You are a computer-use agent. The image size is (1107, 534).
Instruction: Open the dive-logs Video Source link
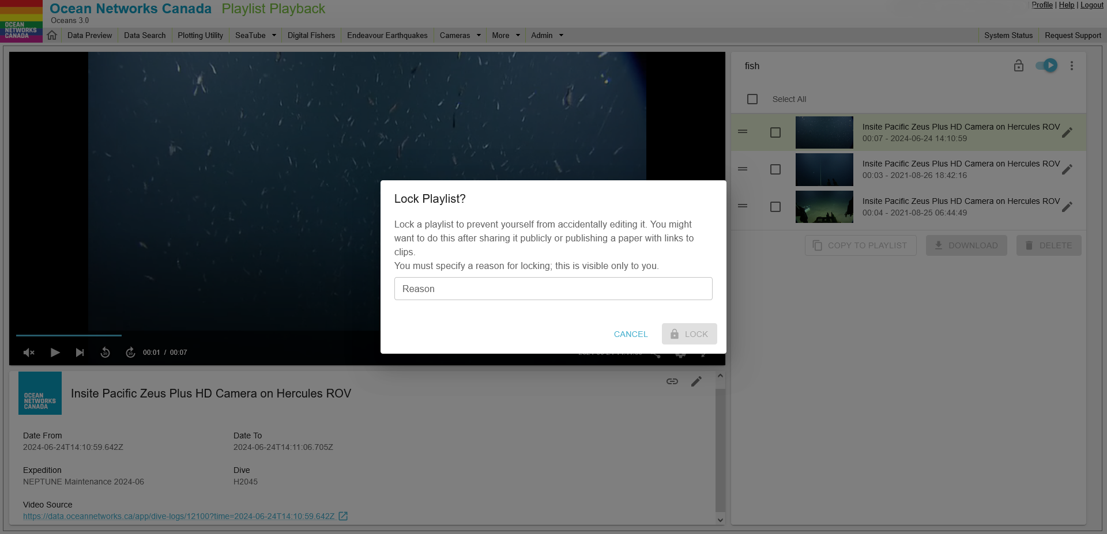pyautogui.click(x=179, y=516)
